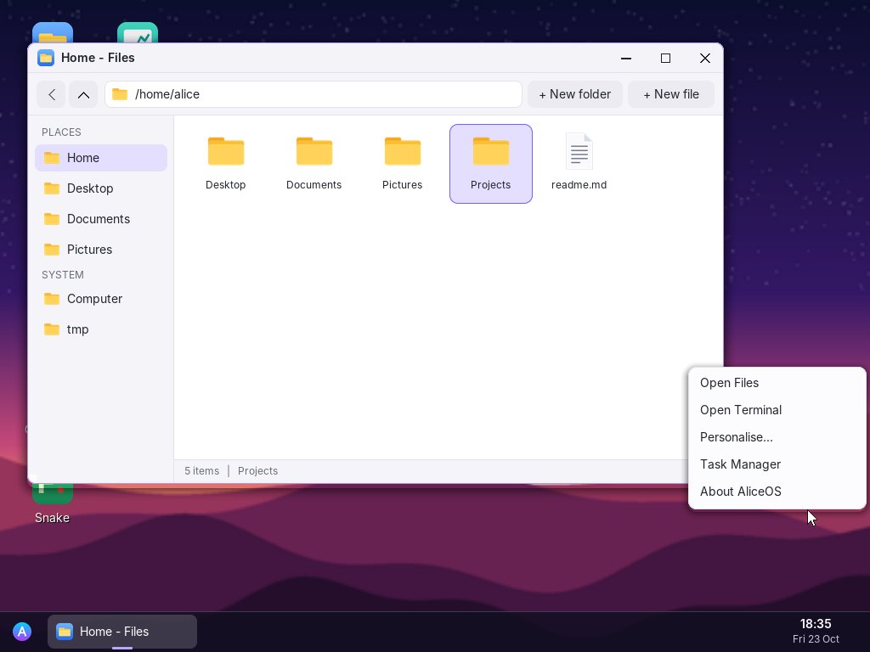Select Personalise... in the context menu
Screen dimensions: 870x652
(x=777, y=437)
